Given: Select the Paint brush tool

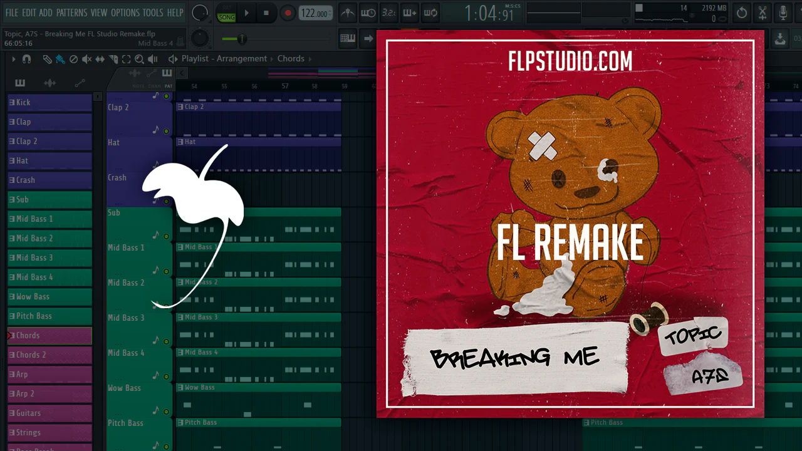Looking at the screenshot, I should [x=60, y=60].
